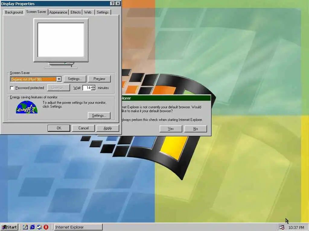
Task: Confirm Display Properties with OK
Action: (x=59, y=128)
